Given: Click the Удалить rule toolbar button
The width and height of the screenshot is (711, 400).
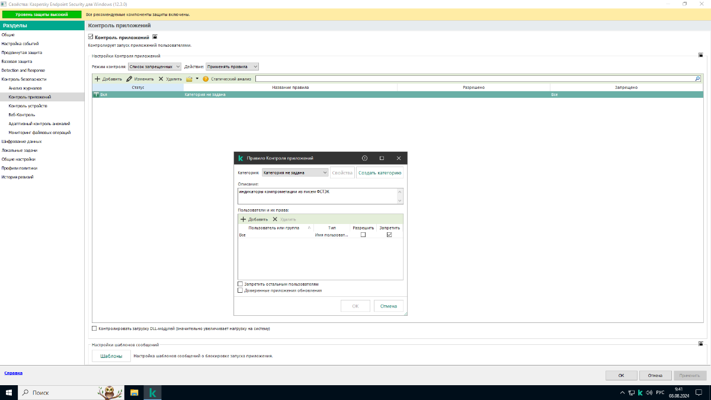Looking at the screenshot, I should pos(170,79).
